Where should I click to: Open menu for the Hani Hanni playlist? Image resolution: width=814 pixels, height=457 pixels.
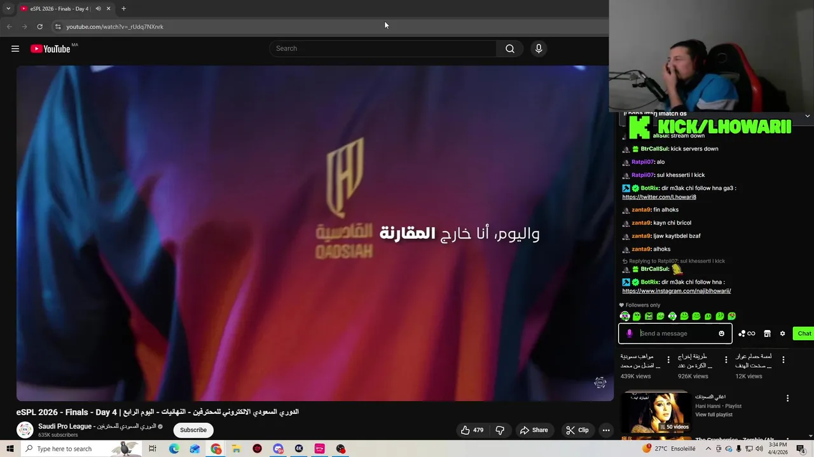pyautogui.click(x=787, y=399)
